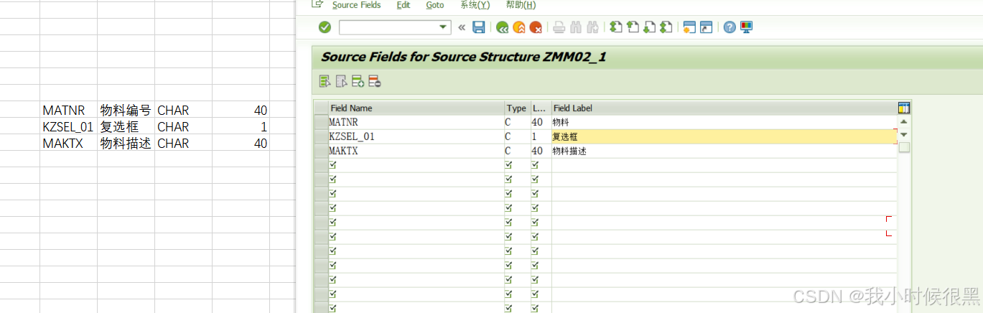Viewport: 983px width, 313px height.
Task: Click the green Enter checkmark icon
Action: 325,27
